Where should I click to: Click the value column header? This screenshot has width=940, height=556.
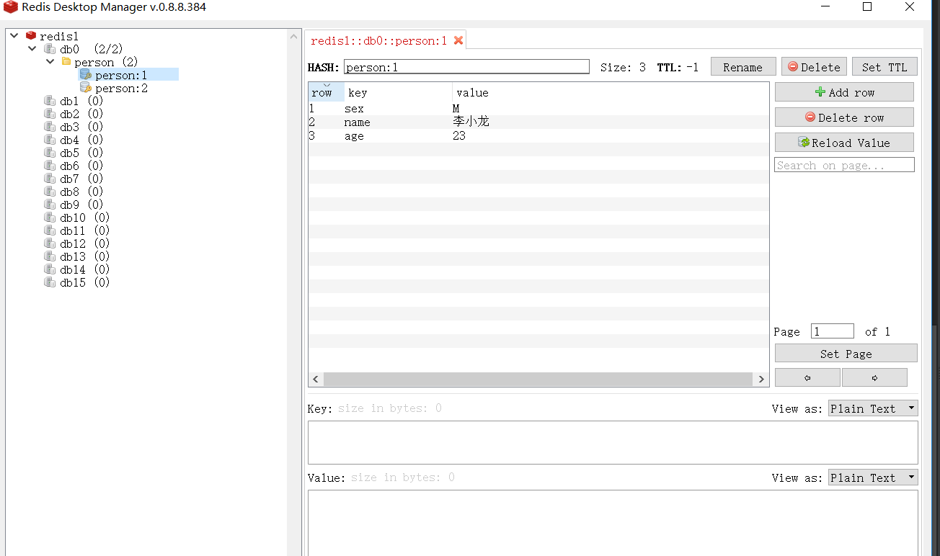pos(611,91)
